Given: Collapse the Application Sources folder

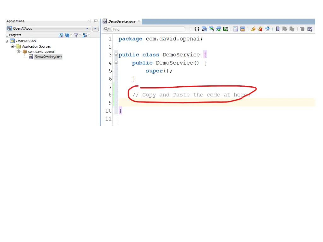Looking at the screenshot, I should [x=12, y=46].
